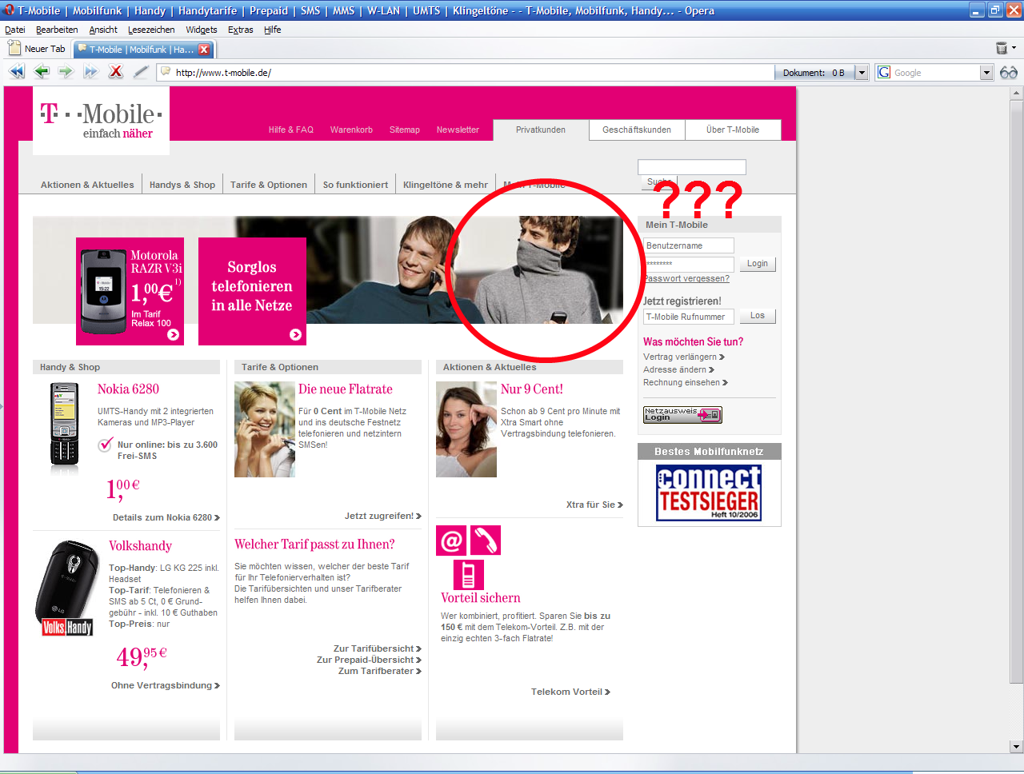Click Zum Tarifberater link
This screenshot has height=774, width=1024.
tap(380, 671)
